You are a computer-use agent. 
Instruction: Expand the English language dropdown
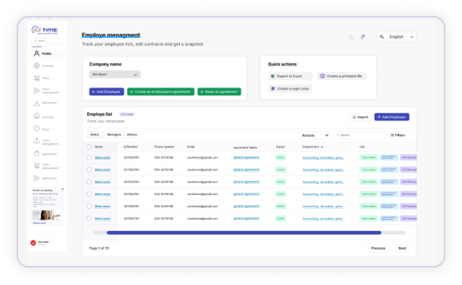click(x=397, y=37)
